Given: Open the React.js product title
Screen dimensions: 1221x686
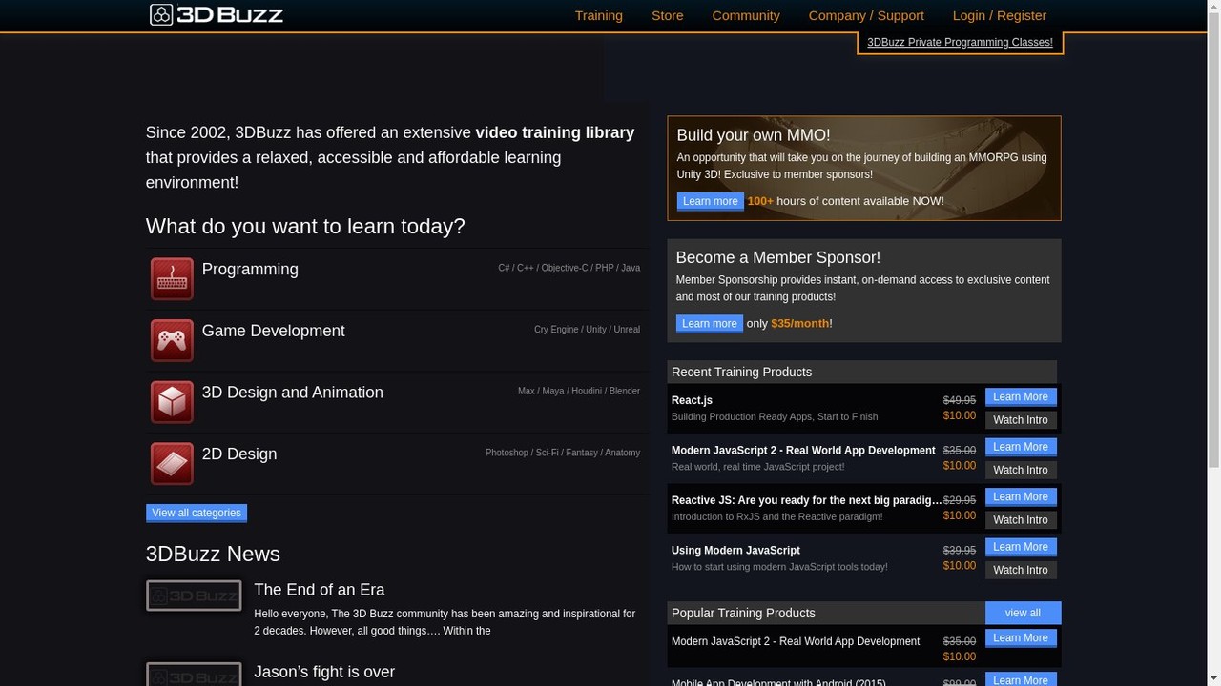Looking at the screenshot, I should coord(692,400).
